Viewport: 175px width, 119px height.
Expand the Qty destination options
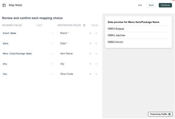tap(96, 64)
